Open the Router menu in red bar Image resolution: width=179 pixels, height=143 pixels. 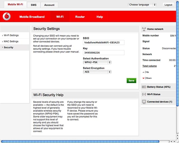[80, 17]
